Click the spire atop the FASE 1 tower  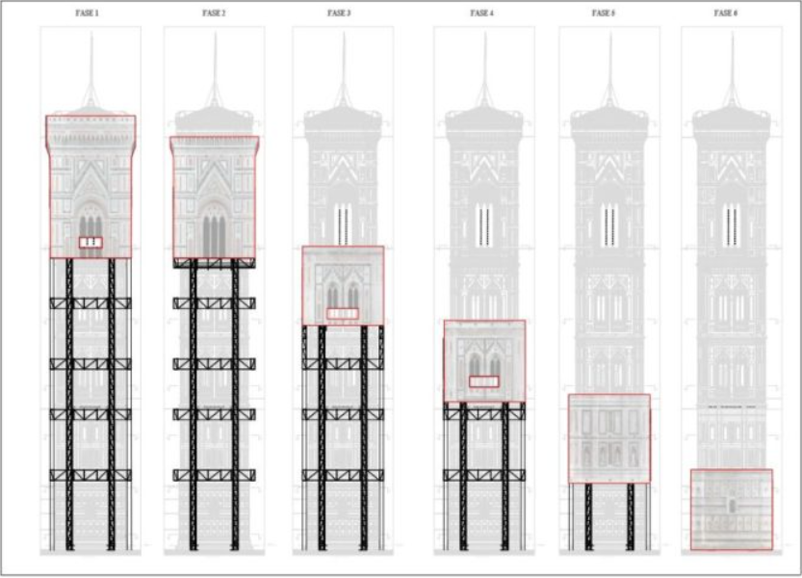[x=91, y=67]
